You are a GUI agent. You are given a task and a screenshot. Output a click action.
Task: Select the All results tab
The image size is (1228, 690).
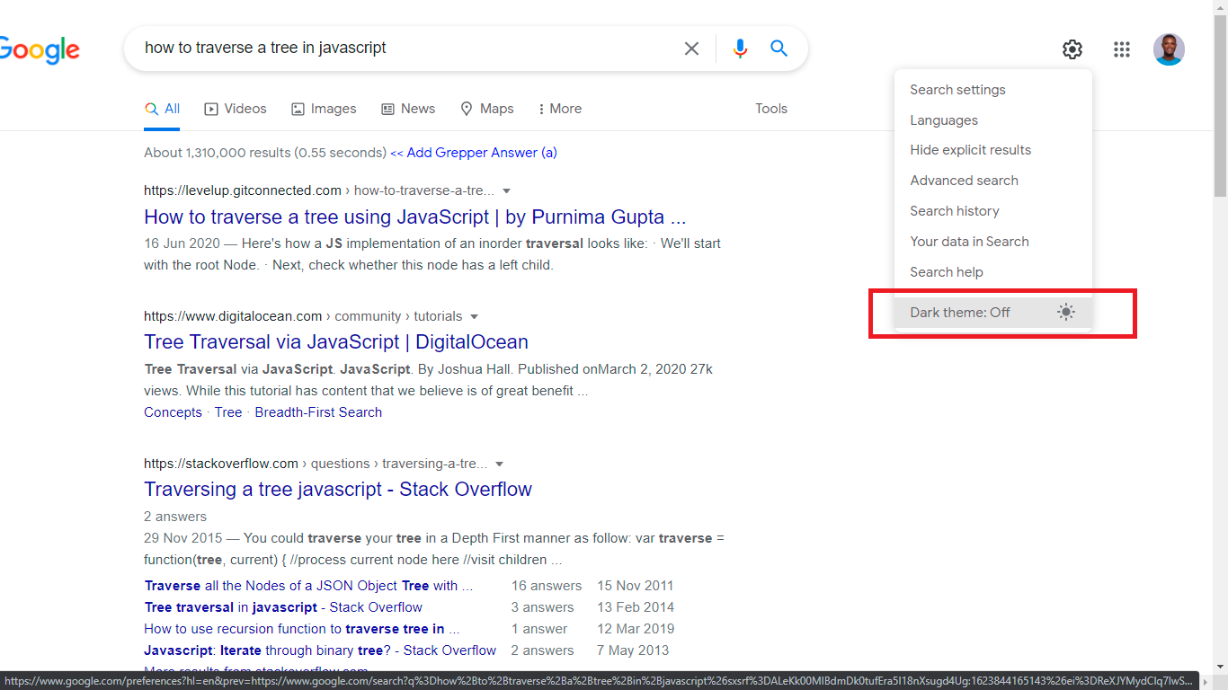pyautogui.click(x=163, y=109)
